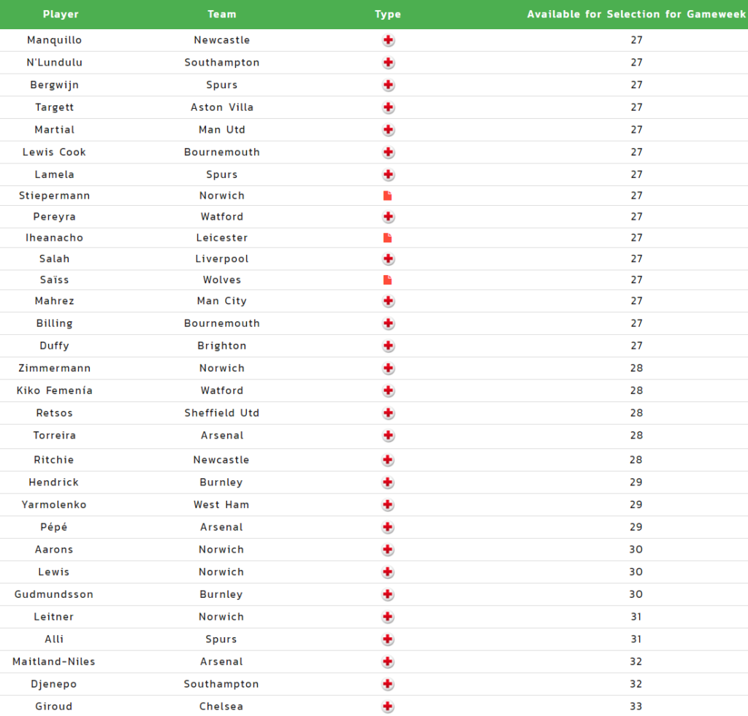Click the Sheffield Utd team cell
This screenshot has height=716, width=748.
click(222, 413)
